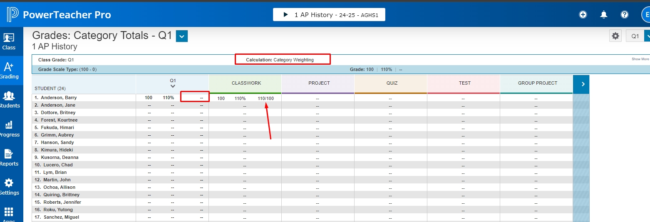Open the notifications bell
The width and height of the screenshot is (650, 222).
(x=604, y=15)
